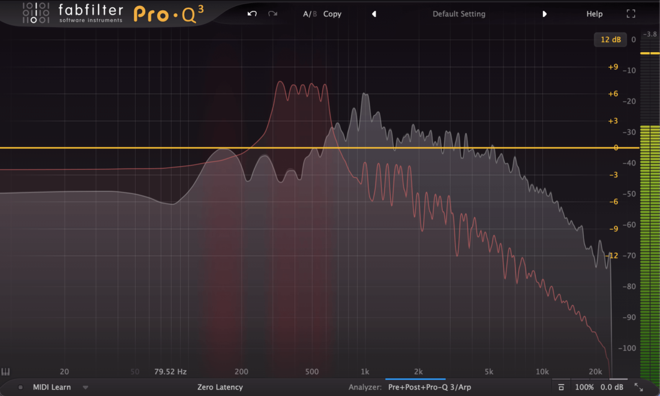Toggle the MIDI Learn indicator dot
The width and height of the screenshot is (660, 396).
pyautogui.click(x=20, y=387)
